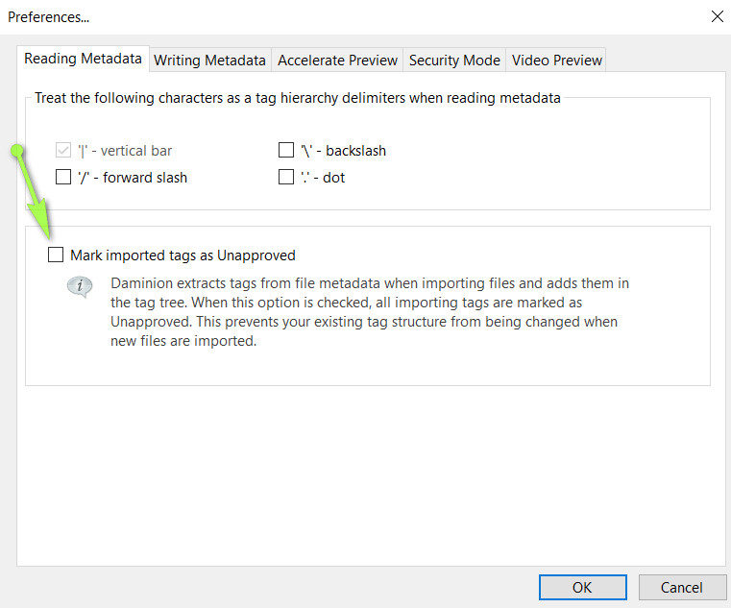
Task: Click the tag hierarchy delimiters group heading
Action: [x=298, y=98]
